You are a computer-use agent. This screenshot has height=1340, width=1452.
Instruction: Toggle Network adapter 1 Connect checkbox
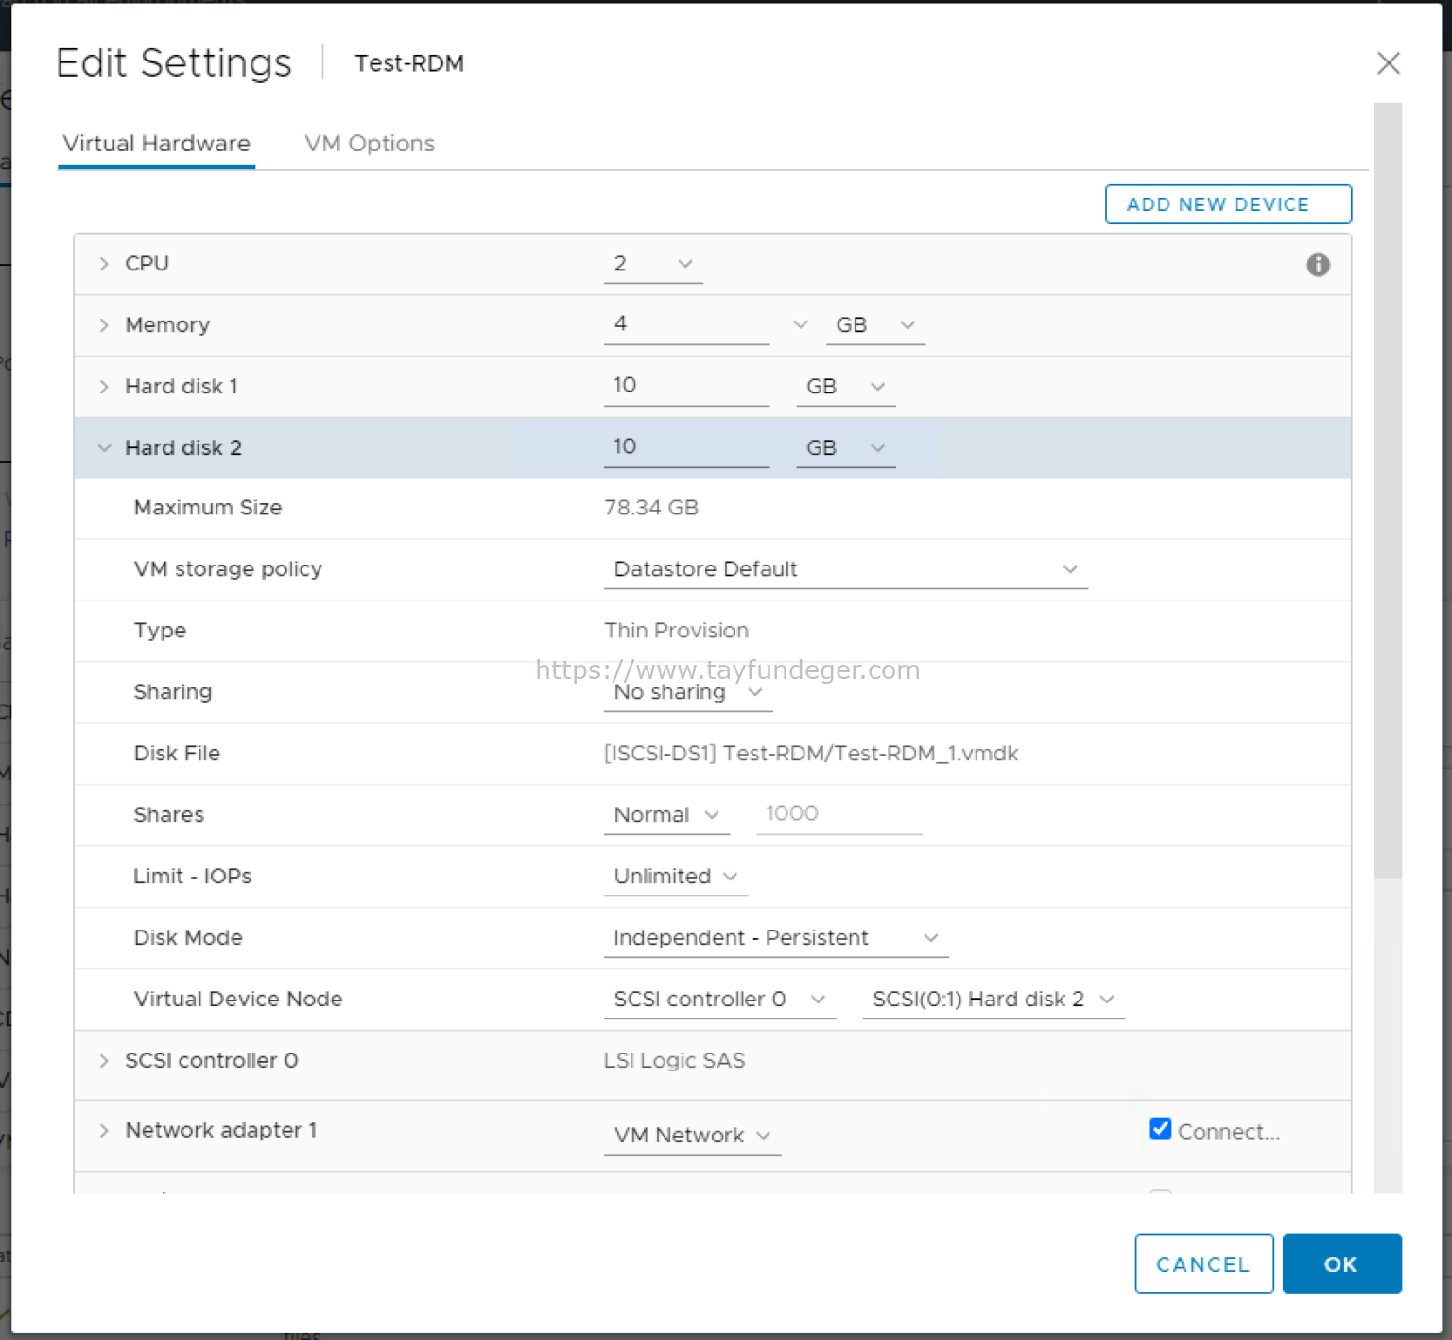[1161, 1129]
